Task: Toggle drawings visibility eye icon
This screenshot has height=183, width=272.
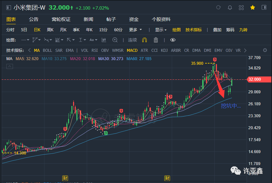Action: point(173,40)
